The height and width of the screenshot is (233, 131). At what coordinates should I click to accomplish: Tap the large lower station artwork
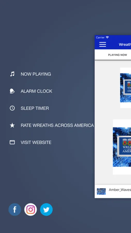pos(122,147)
